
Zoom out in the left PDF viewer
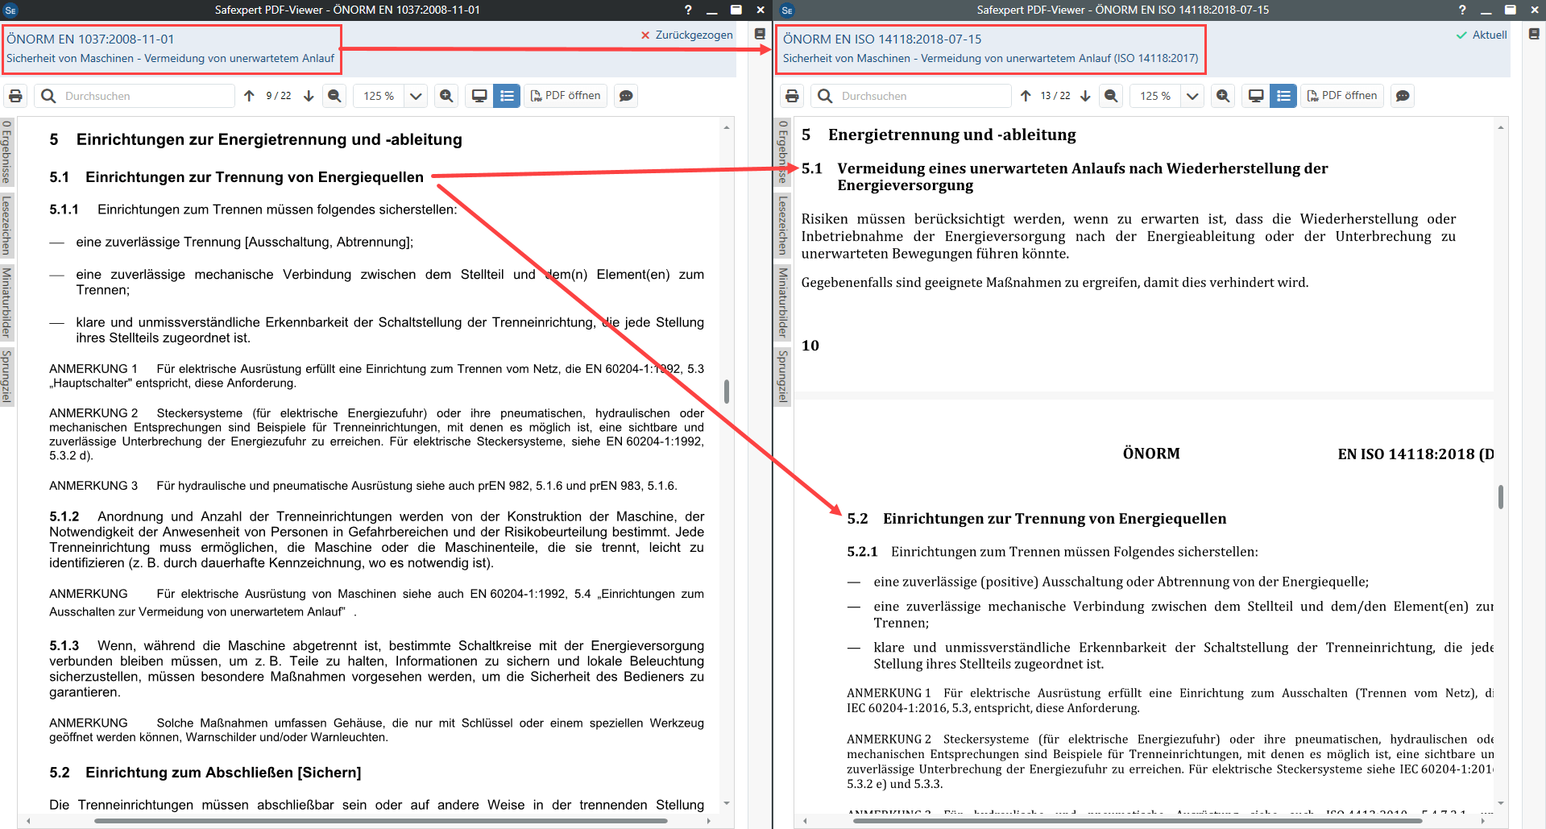click(334, 96)
